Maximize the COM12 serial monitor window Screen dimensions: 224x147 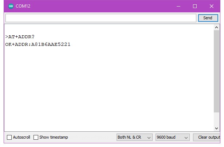(x=195, y=6)
